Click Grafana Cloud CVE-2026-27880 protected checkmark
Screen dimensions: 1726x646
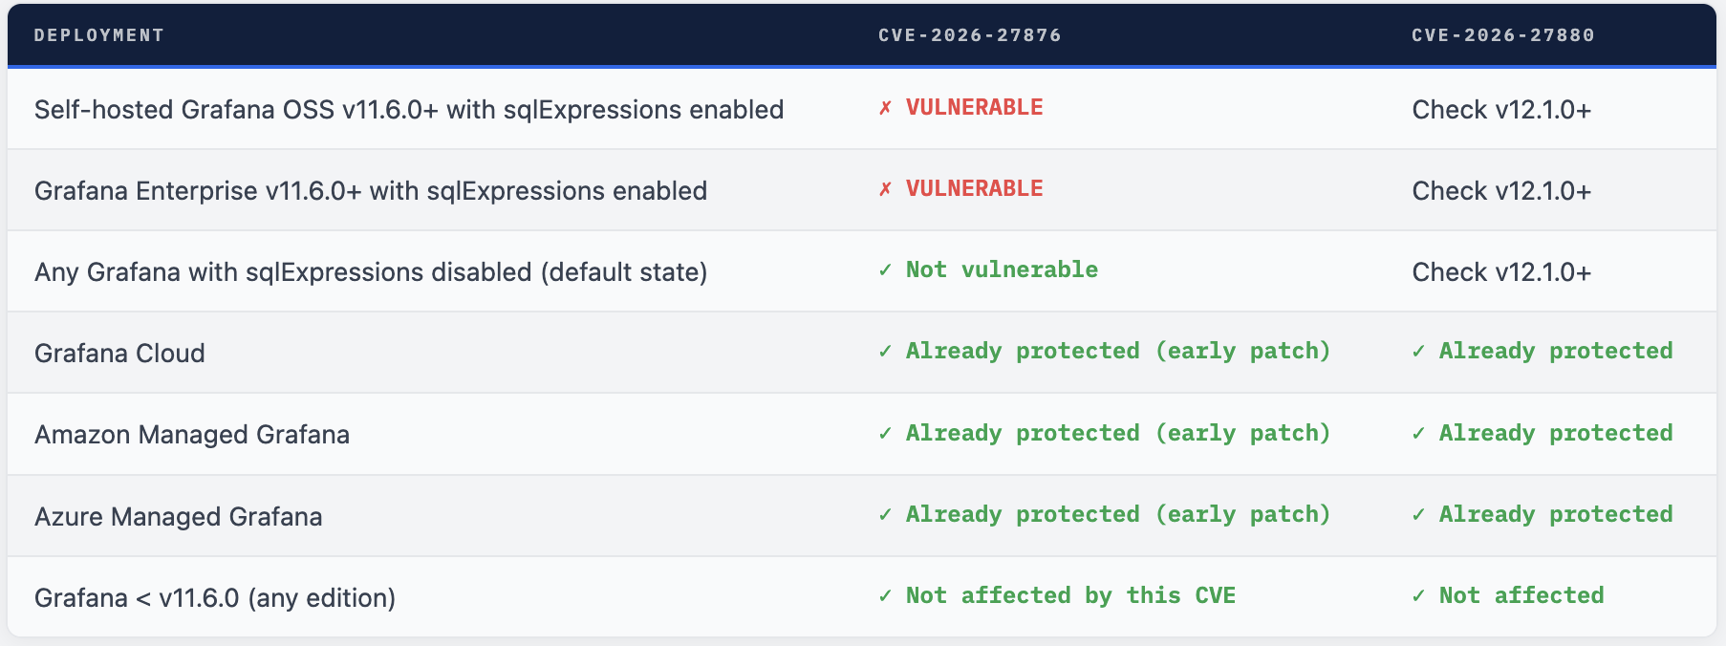(1418, 352)
